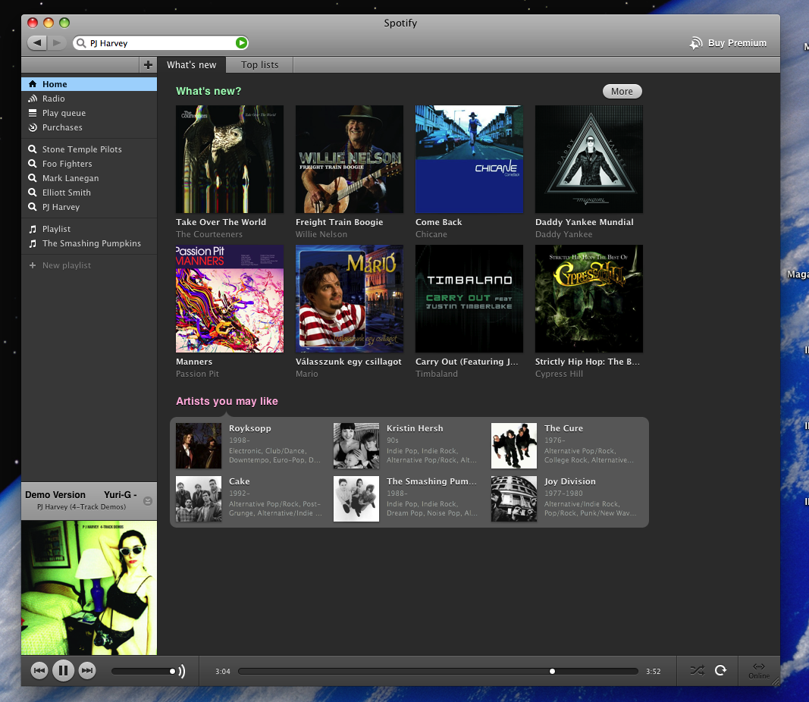The image size is (809, 702).
Task: Open the Mark Lanegan saved search
Action: (89, 178)
